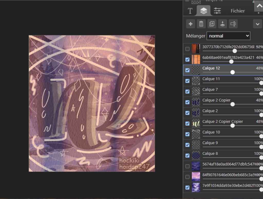Click the artwork image on the canvas
The image size is (263, 199).
[x=92, y=103]
